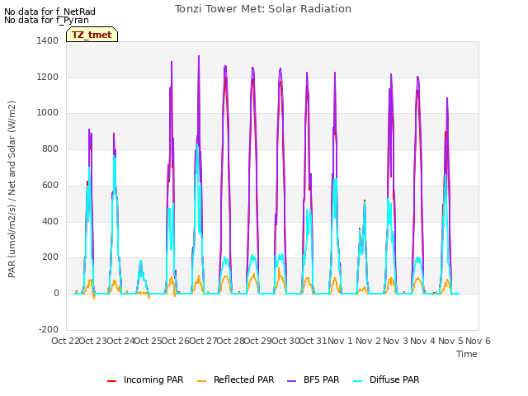Viewport: 528px width, 396px height.
Task: Click the Nov 3 x-axis tick label
Action: pos(396,341)
